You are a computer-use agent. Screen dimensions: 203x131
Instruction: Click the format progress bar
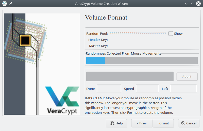pyautogui.click(x=130, y=76)
